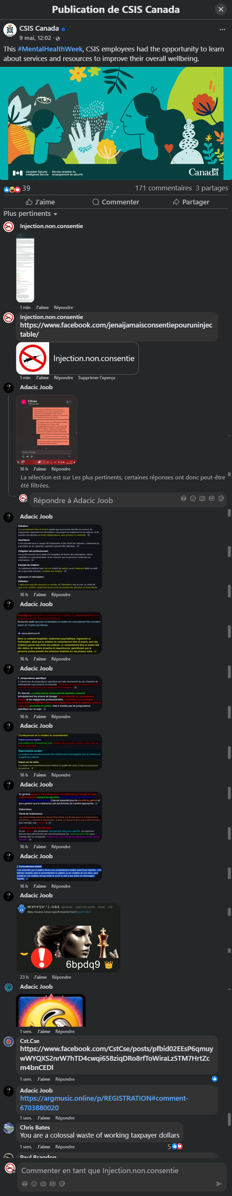Click J'aime on Chris Bates comment
Image resolution: width=232 pixels, height=1196 pixels.
(44, 1147)
